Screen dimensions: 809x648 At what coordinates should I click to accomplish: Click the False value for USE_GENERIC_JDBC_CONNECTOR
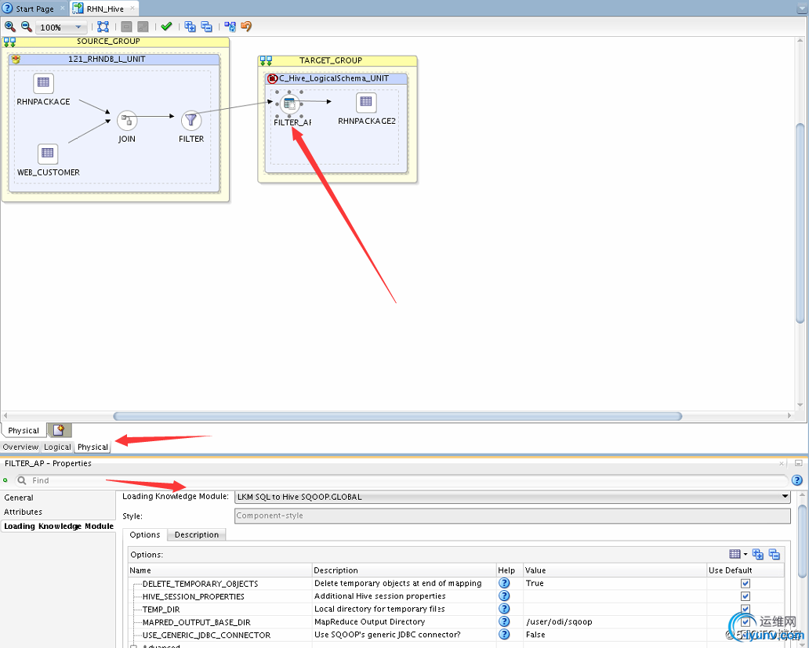click(x=615, y=635)
